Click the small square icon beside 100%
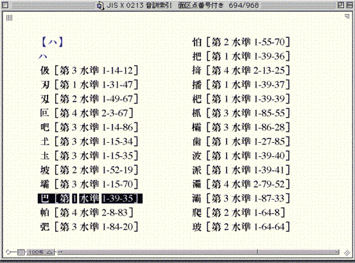The height and width of the screenshot is (263, 355). click(21, 252)
